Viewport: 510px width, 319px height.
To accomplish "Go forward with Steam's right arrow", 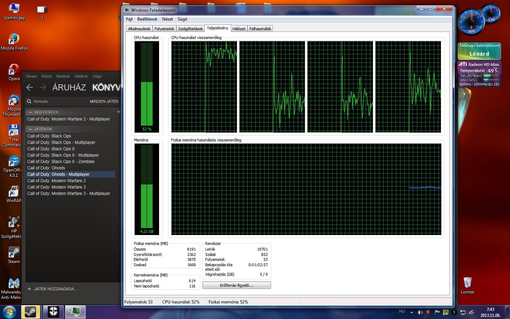I will pos(43,87).
